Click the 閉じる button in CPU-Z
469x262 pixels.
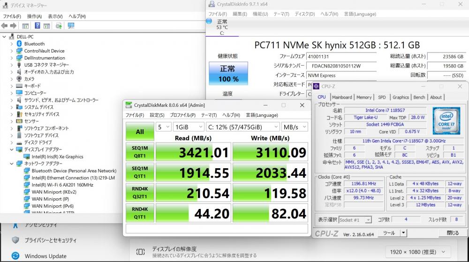point(453,233)
